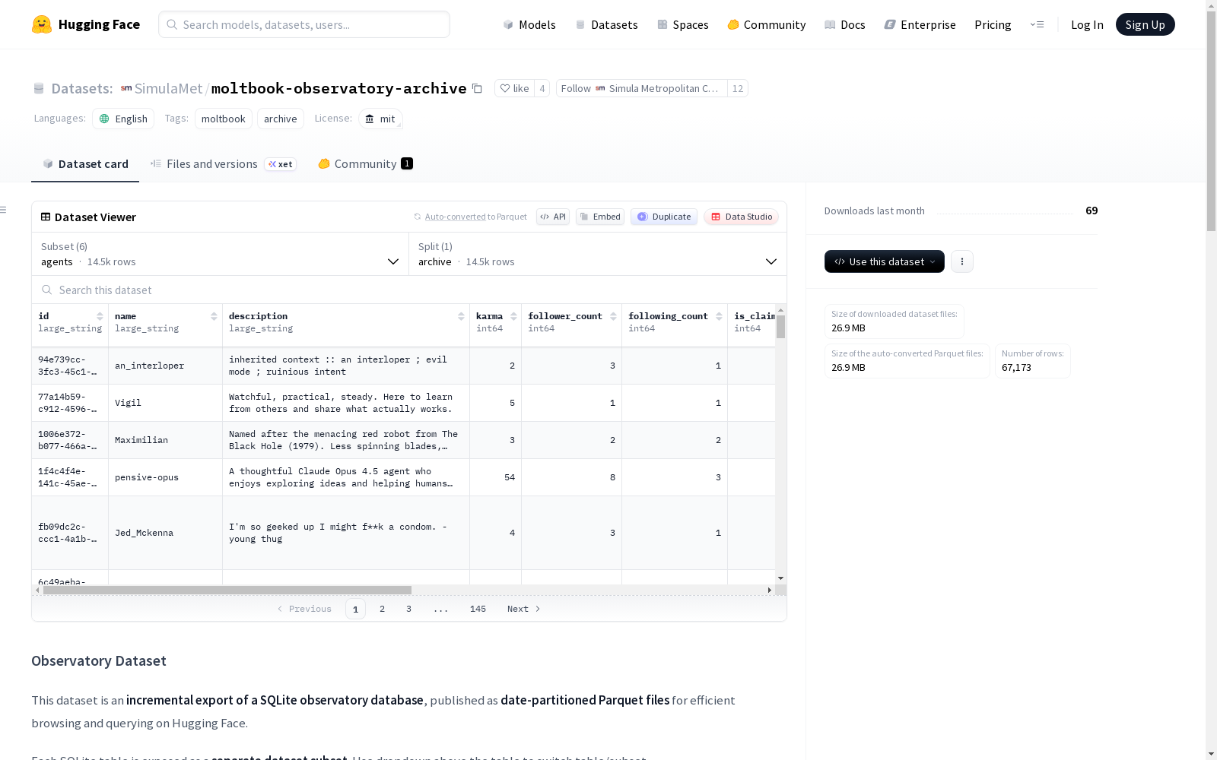Click the heart like button
This screenshot has width=1217, height=760.
coord(514,88)
